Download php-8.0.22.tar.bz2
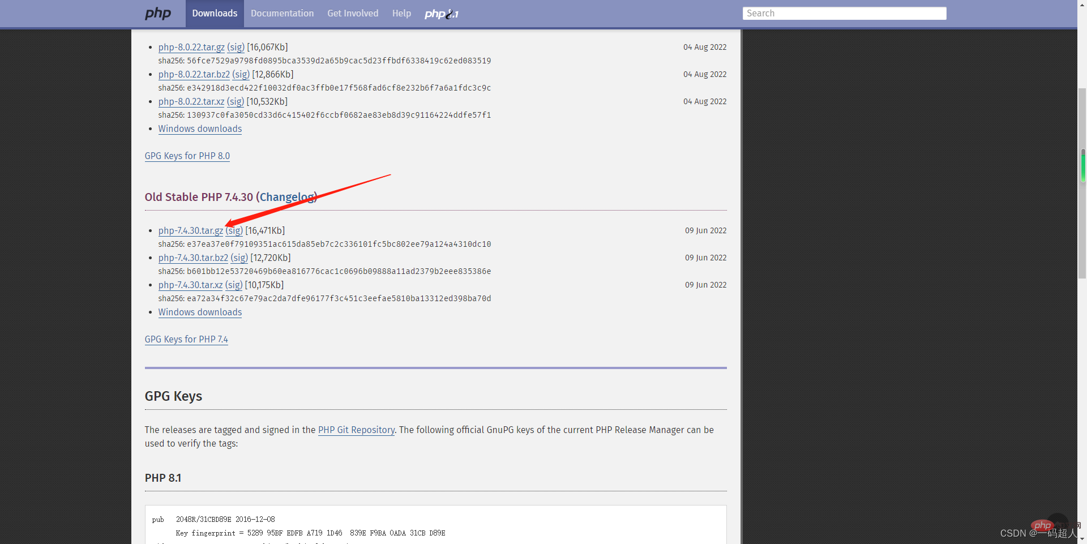Image resolution: width=1087 pixels, height=544 pixels. 194,74
